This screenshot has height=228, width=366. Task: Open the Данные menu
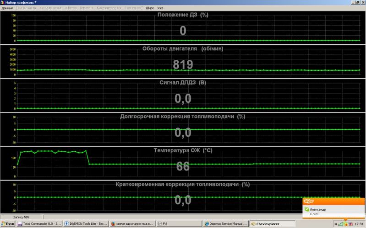coord(7,8)
